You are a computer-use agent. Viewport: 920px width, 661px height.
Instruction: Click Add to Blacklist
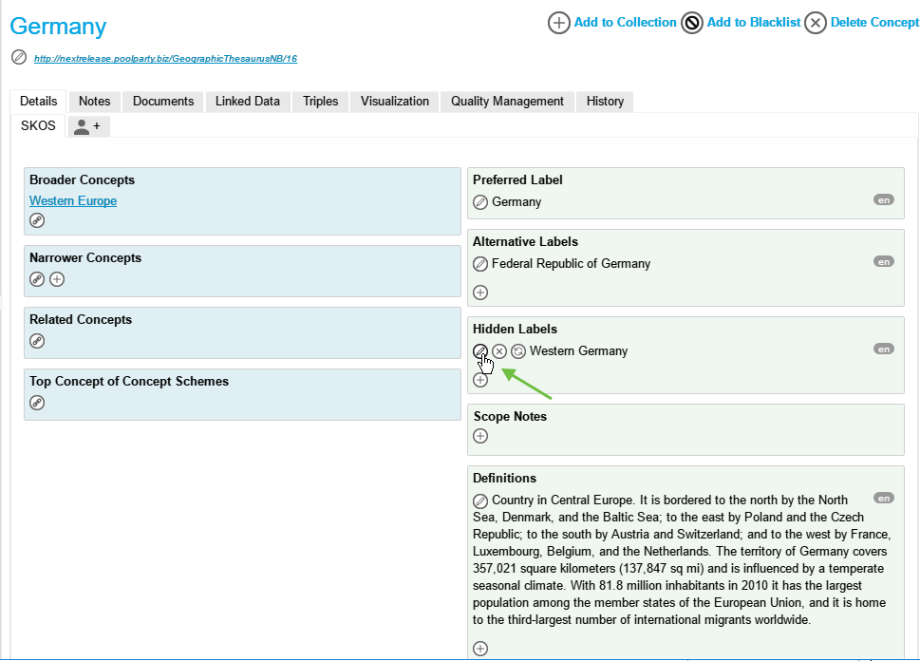click(742, 23)
